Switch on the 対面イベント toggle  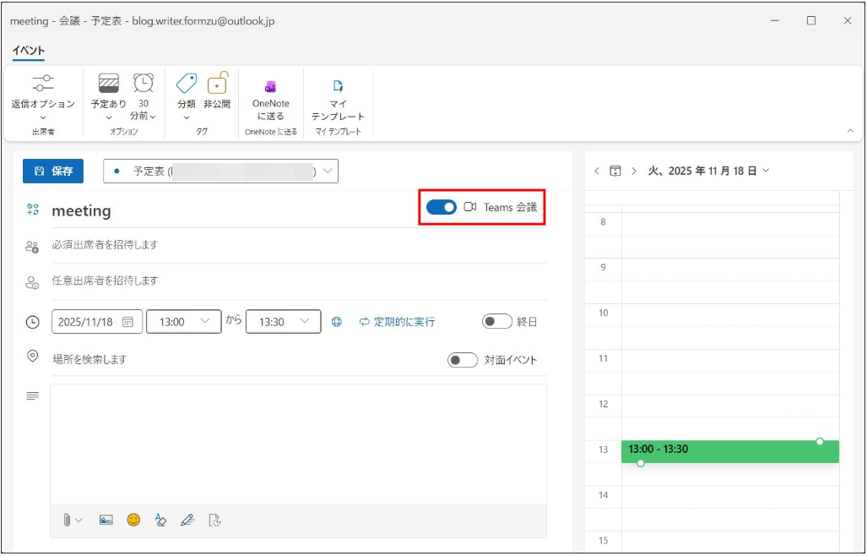(463, 360)
